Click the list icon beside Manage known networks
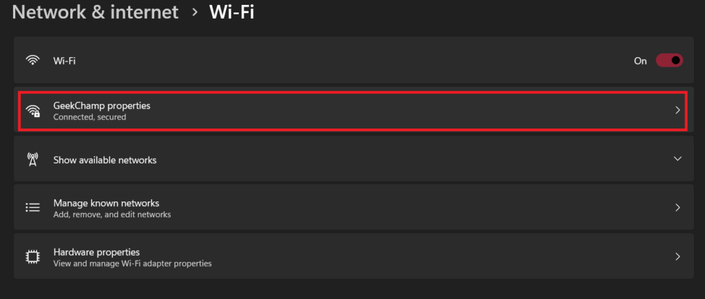The image size is (705, 299). (32, 208)
